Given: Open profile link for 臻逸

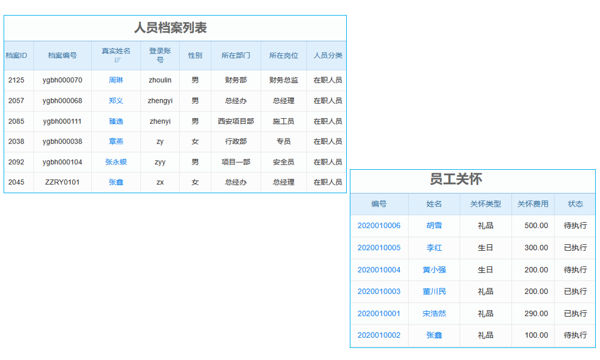Looking at the screenshot, I should tap(115, 121).
